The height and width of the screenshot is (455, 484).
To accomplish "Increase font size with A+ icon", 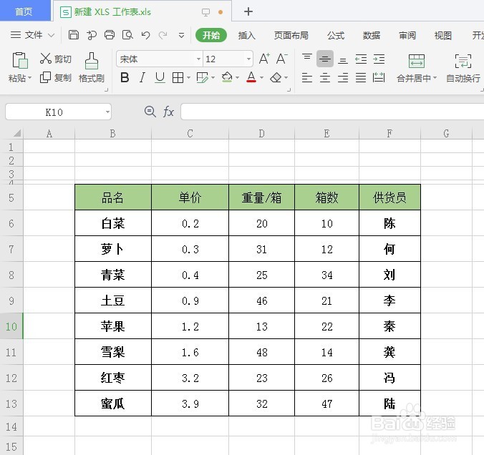I will 264,58.
